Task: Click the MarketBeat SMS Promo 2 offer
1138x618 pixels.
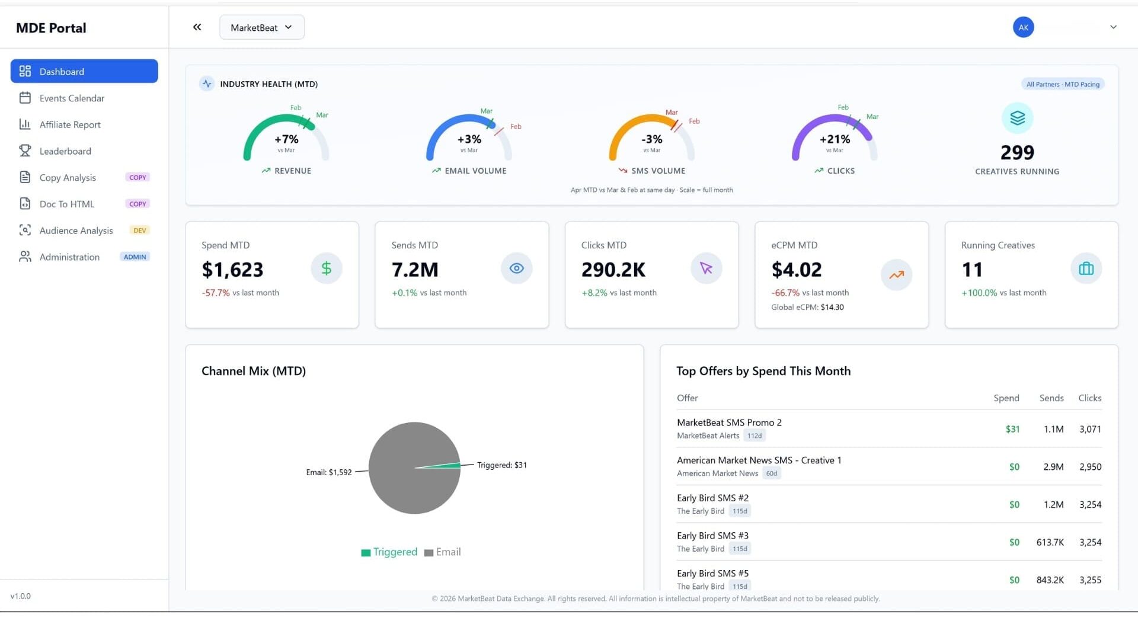Action: pyautogui.click(x=729, y=422)
